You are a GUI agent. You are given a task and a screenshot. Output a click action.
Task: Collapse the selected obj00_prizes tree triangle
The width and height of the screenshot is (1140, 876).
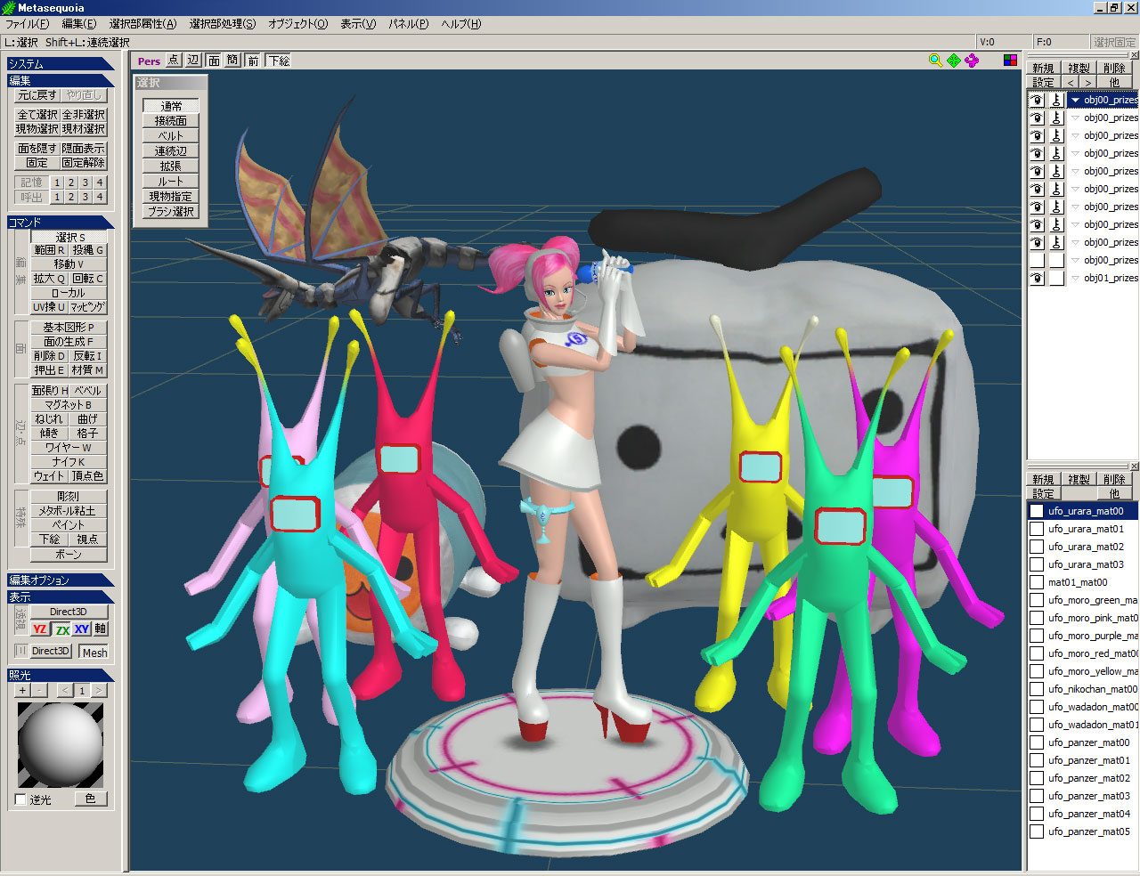pos(1075,100)
